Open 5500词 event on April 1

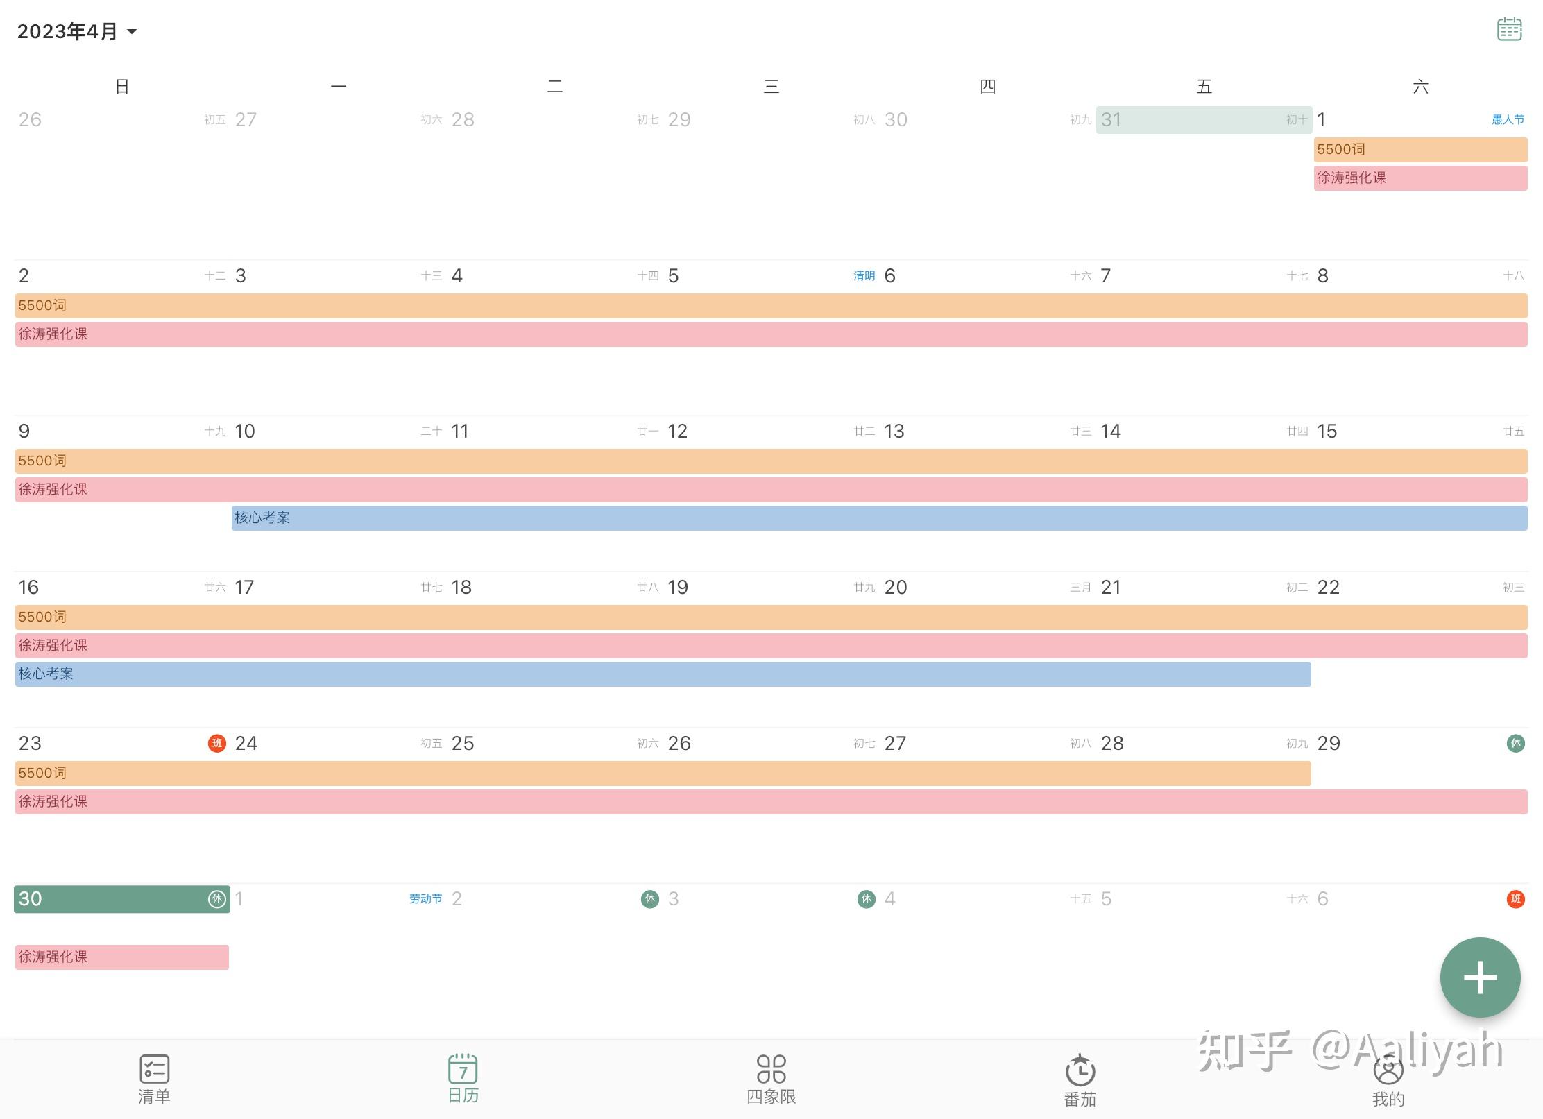tap(1420, 150)
